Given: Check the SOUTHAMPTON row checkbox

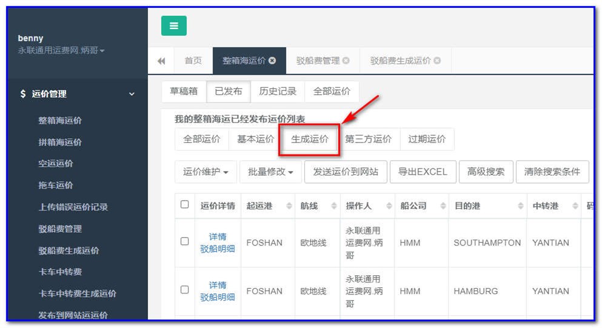Looking at the screenshot, I should [185, 241].
